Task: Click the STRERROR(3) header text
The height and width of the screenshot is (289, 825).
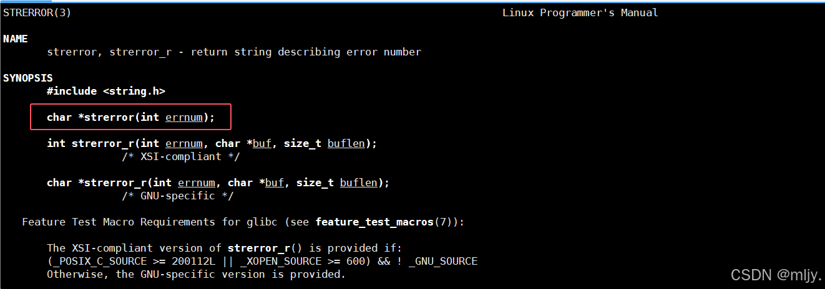Action: click(37, 12)
